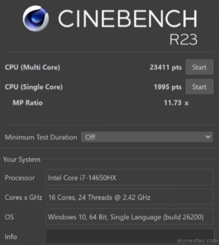Click the Your System section header
The width and height of the screenshot is (219, 245).
tap(22, 159)
